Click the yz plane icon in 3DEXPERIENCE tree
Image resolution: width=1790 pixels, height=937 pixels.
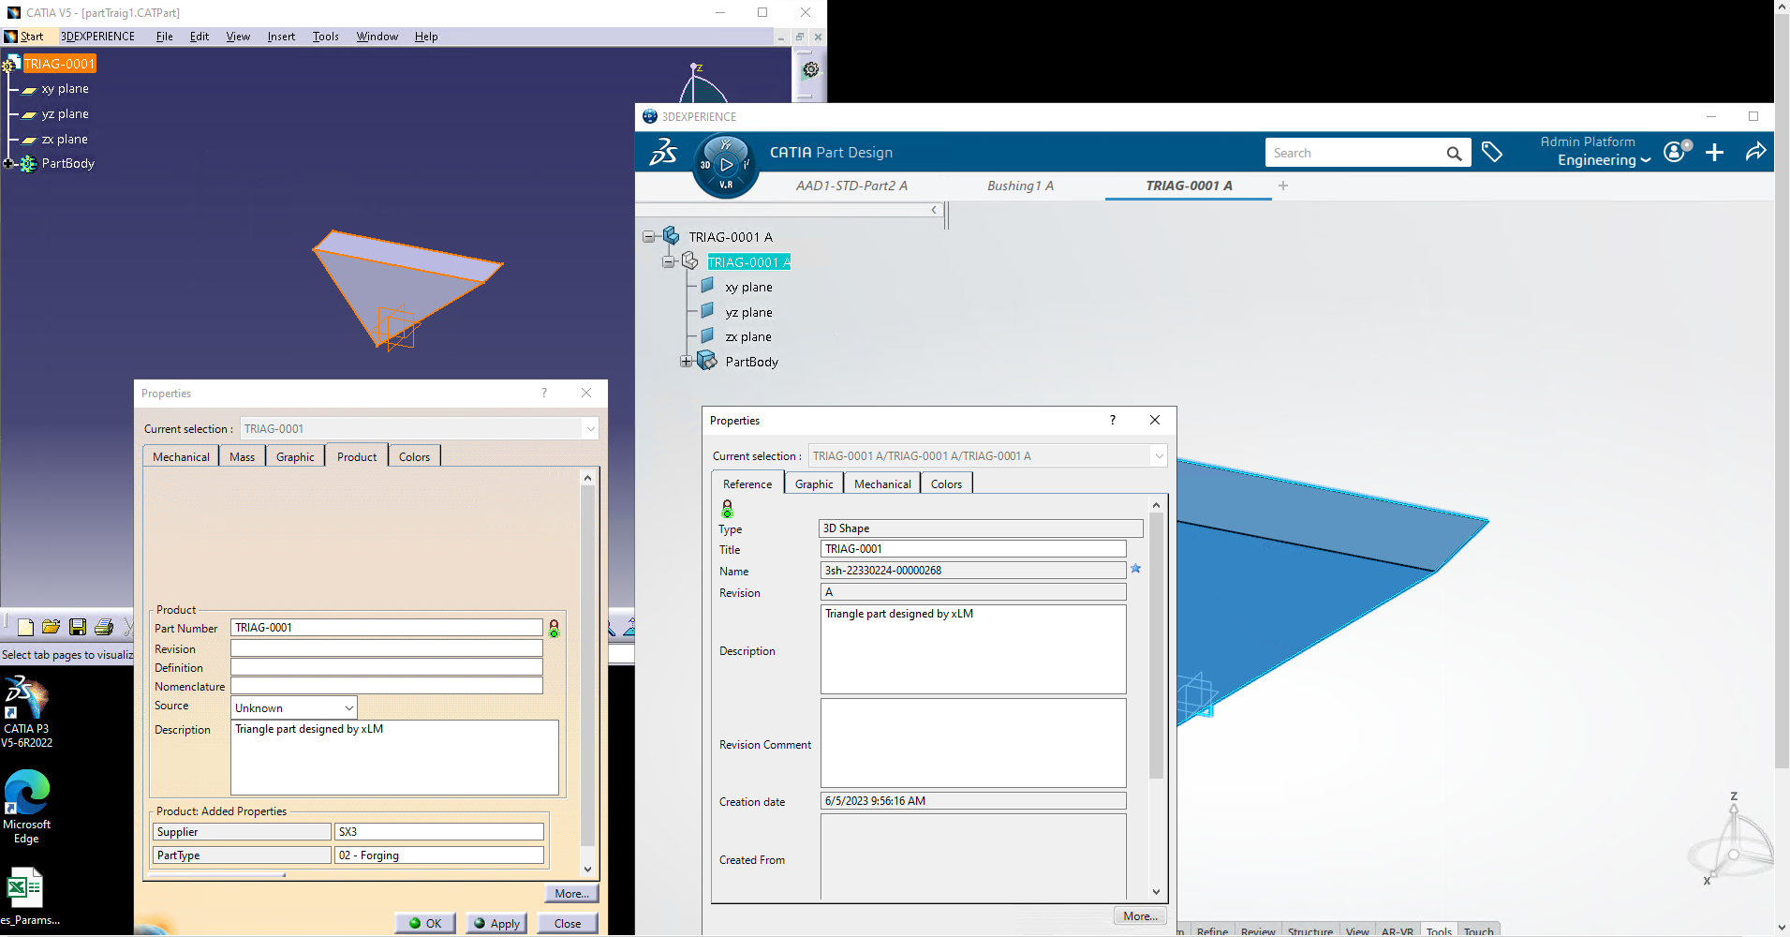708,310
